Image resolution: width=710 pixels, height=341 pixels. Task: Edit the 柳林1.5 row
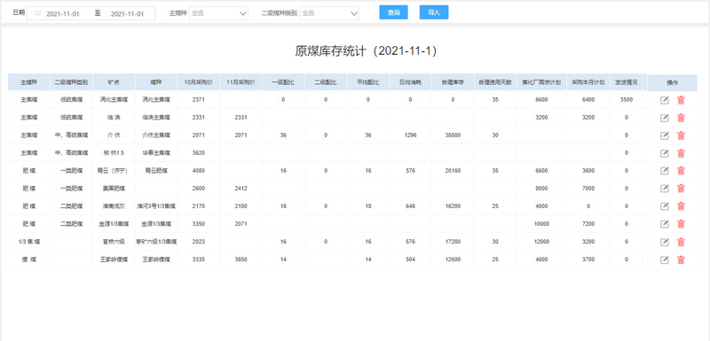tap(664, 153)
